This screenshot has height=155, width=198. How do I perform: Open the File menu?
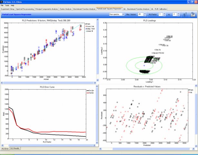point(2,5)
